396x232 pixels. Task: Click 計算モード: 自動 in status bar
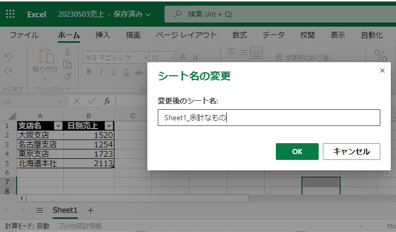27,226
